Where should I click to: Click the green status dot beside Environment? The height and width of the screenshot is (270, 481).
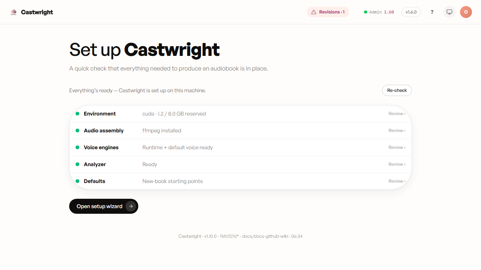click(x=77, y=114)
